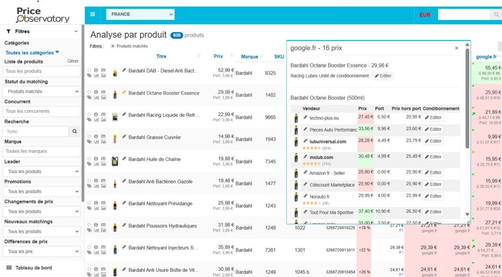The width and height of the screenshot is (502, 277).
Task: Remove the 'Produits matchés' filter tag
Action: [113, 46]
